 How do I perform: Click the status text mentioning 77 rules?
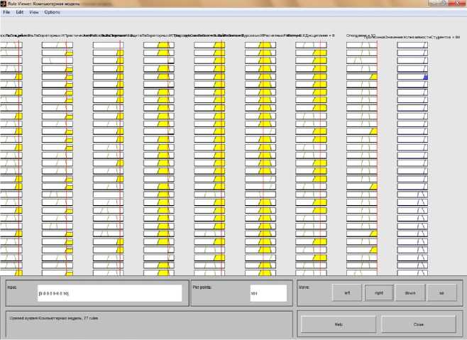[54, 318]
